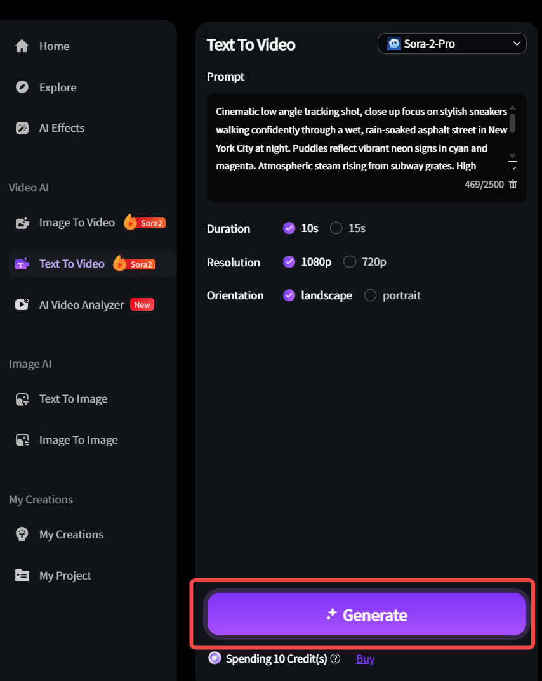Open the Image To Video menu item
Viewport: 542px width, 681px height.
click(x=77, y=223)
